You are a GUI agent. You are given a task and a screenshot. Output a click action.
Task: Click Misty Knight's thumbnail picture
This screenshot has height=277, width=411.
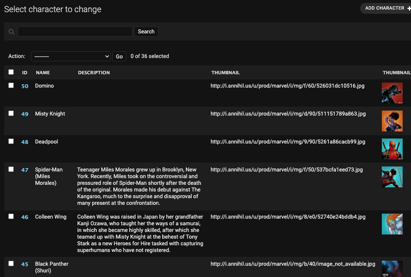(392, 121)
